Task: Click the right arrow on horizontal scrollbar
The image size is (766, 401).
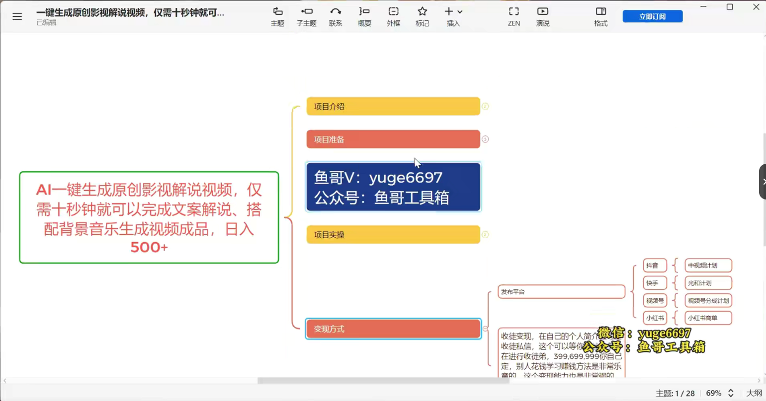Action: [759, 381]
